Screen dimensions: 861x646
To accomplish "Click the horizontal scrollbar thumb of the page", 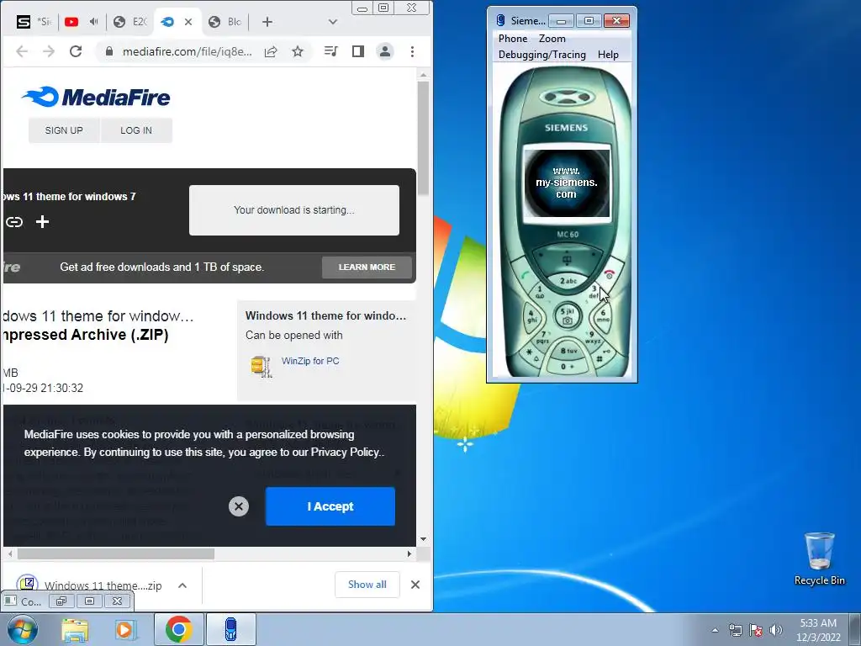I will tap(115, 553).
